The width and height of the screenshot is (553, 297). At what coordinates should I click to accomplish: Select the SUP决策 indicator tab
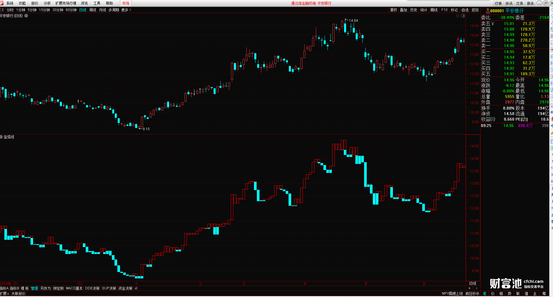(x=109, y=288)
